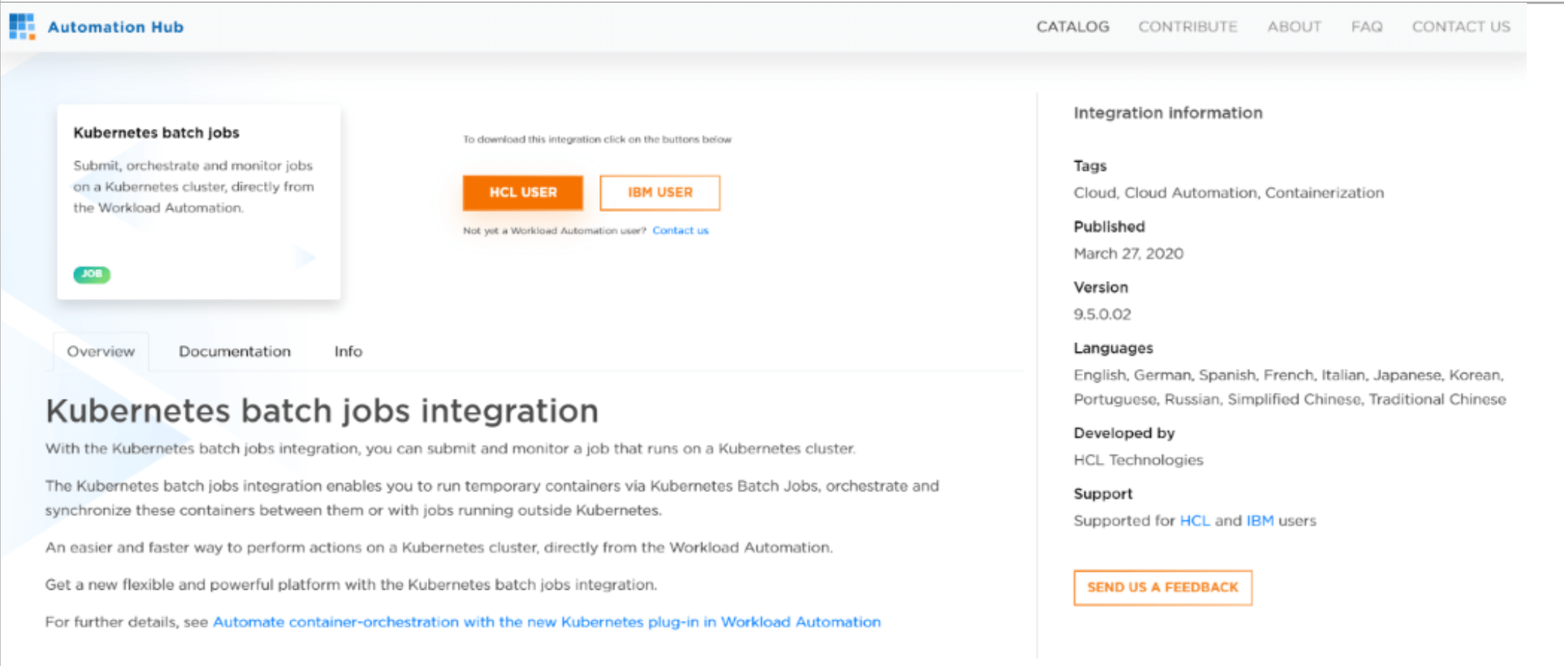Viewport: 1564px width, 666px height.
Task: Click the card description about Workload Automation
Action: tap(194, 186)
